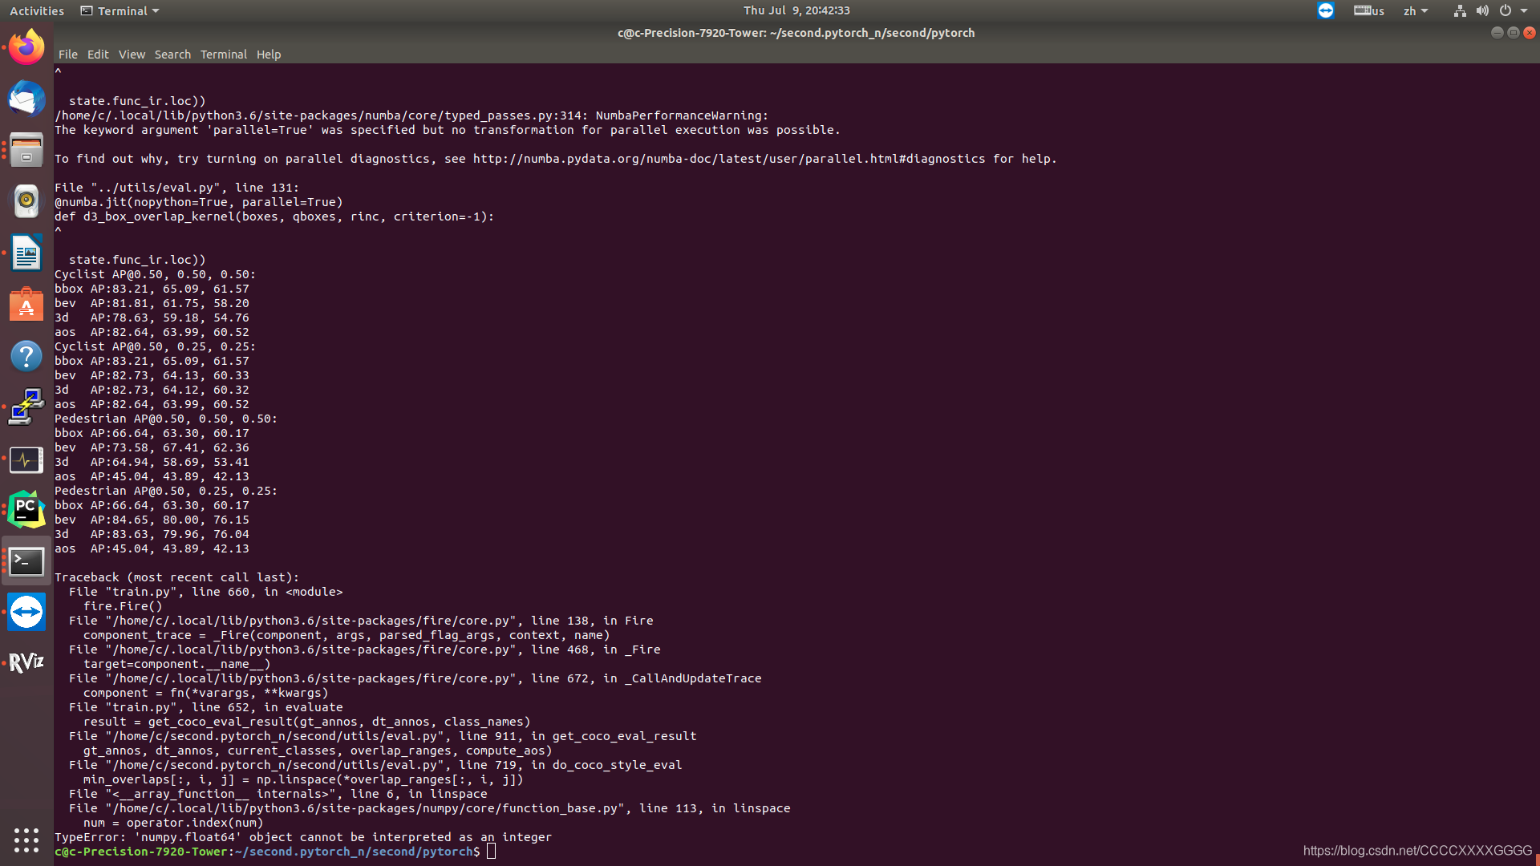Click TeamViewer tray indicator in top bar
1540x866 pixels.
tap(1326, 10)
